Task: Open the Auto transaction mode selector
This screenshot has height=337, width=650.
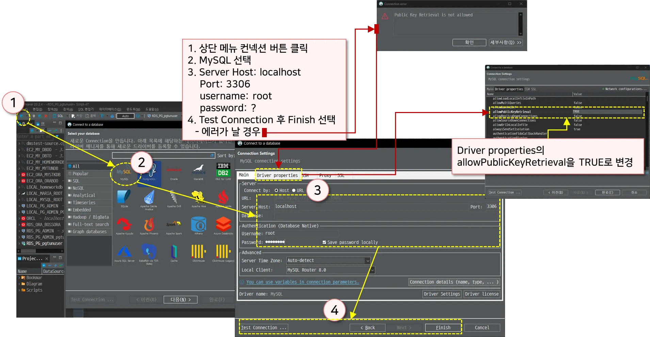Action: click(126, 116)
